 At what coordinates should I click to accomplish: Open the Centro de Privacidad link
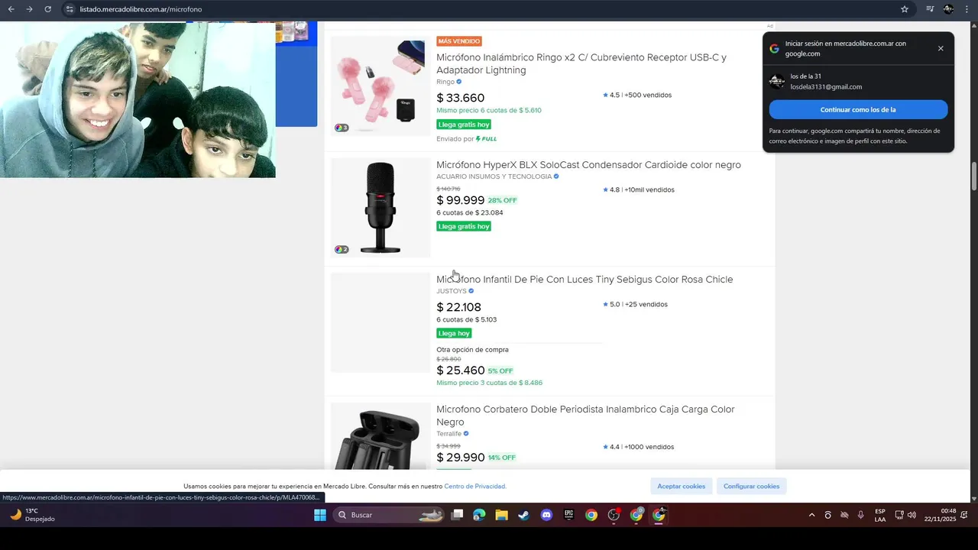coord(475,486)
